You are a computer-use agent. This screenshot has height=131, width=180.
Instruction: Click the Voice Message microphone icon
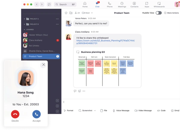pos(114,110)
